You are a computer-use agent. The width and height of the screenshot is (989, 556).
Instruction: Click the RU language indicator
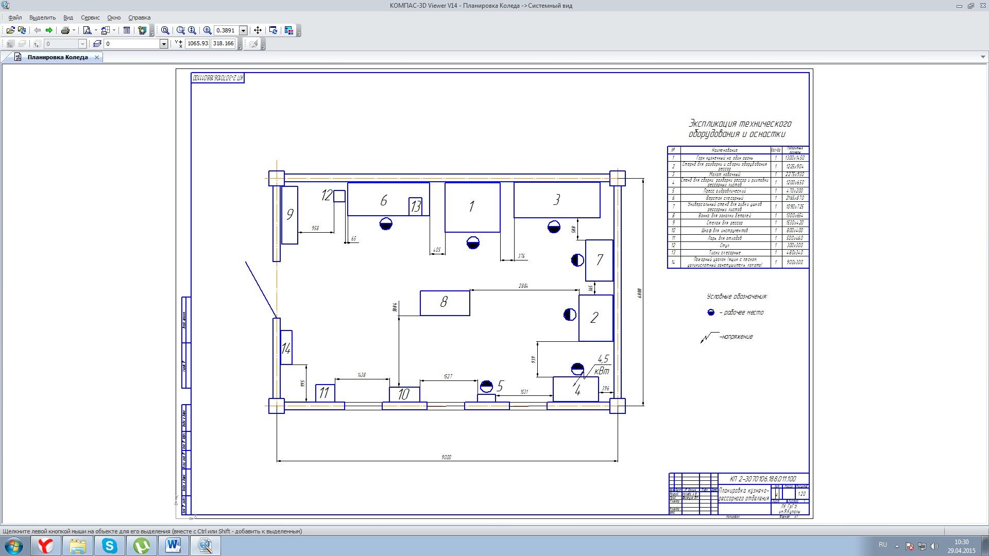click(882, 545)
